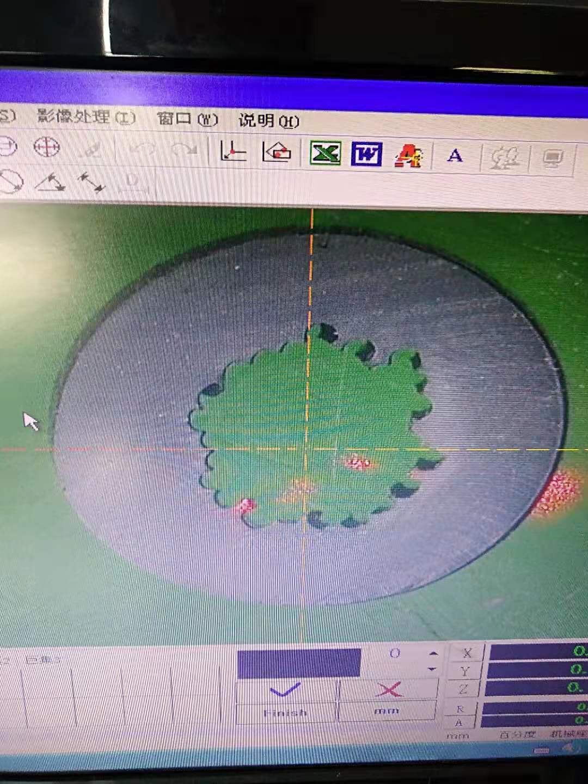Image resolution: width=588 pixels, height=784 pixels.
Task: Select the coordinate origin axis tool
Action: tap(233, 151)
